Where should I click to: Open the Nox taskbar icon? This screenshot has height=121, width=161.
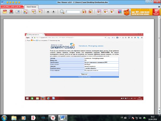[x=43, y=118]
